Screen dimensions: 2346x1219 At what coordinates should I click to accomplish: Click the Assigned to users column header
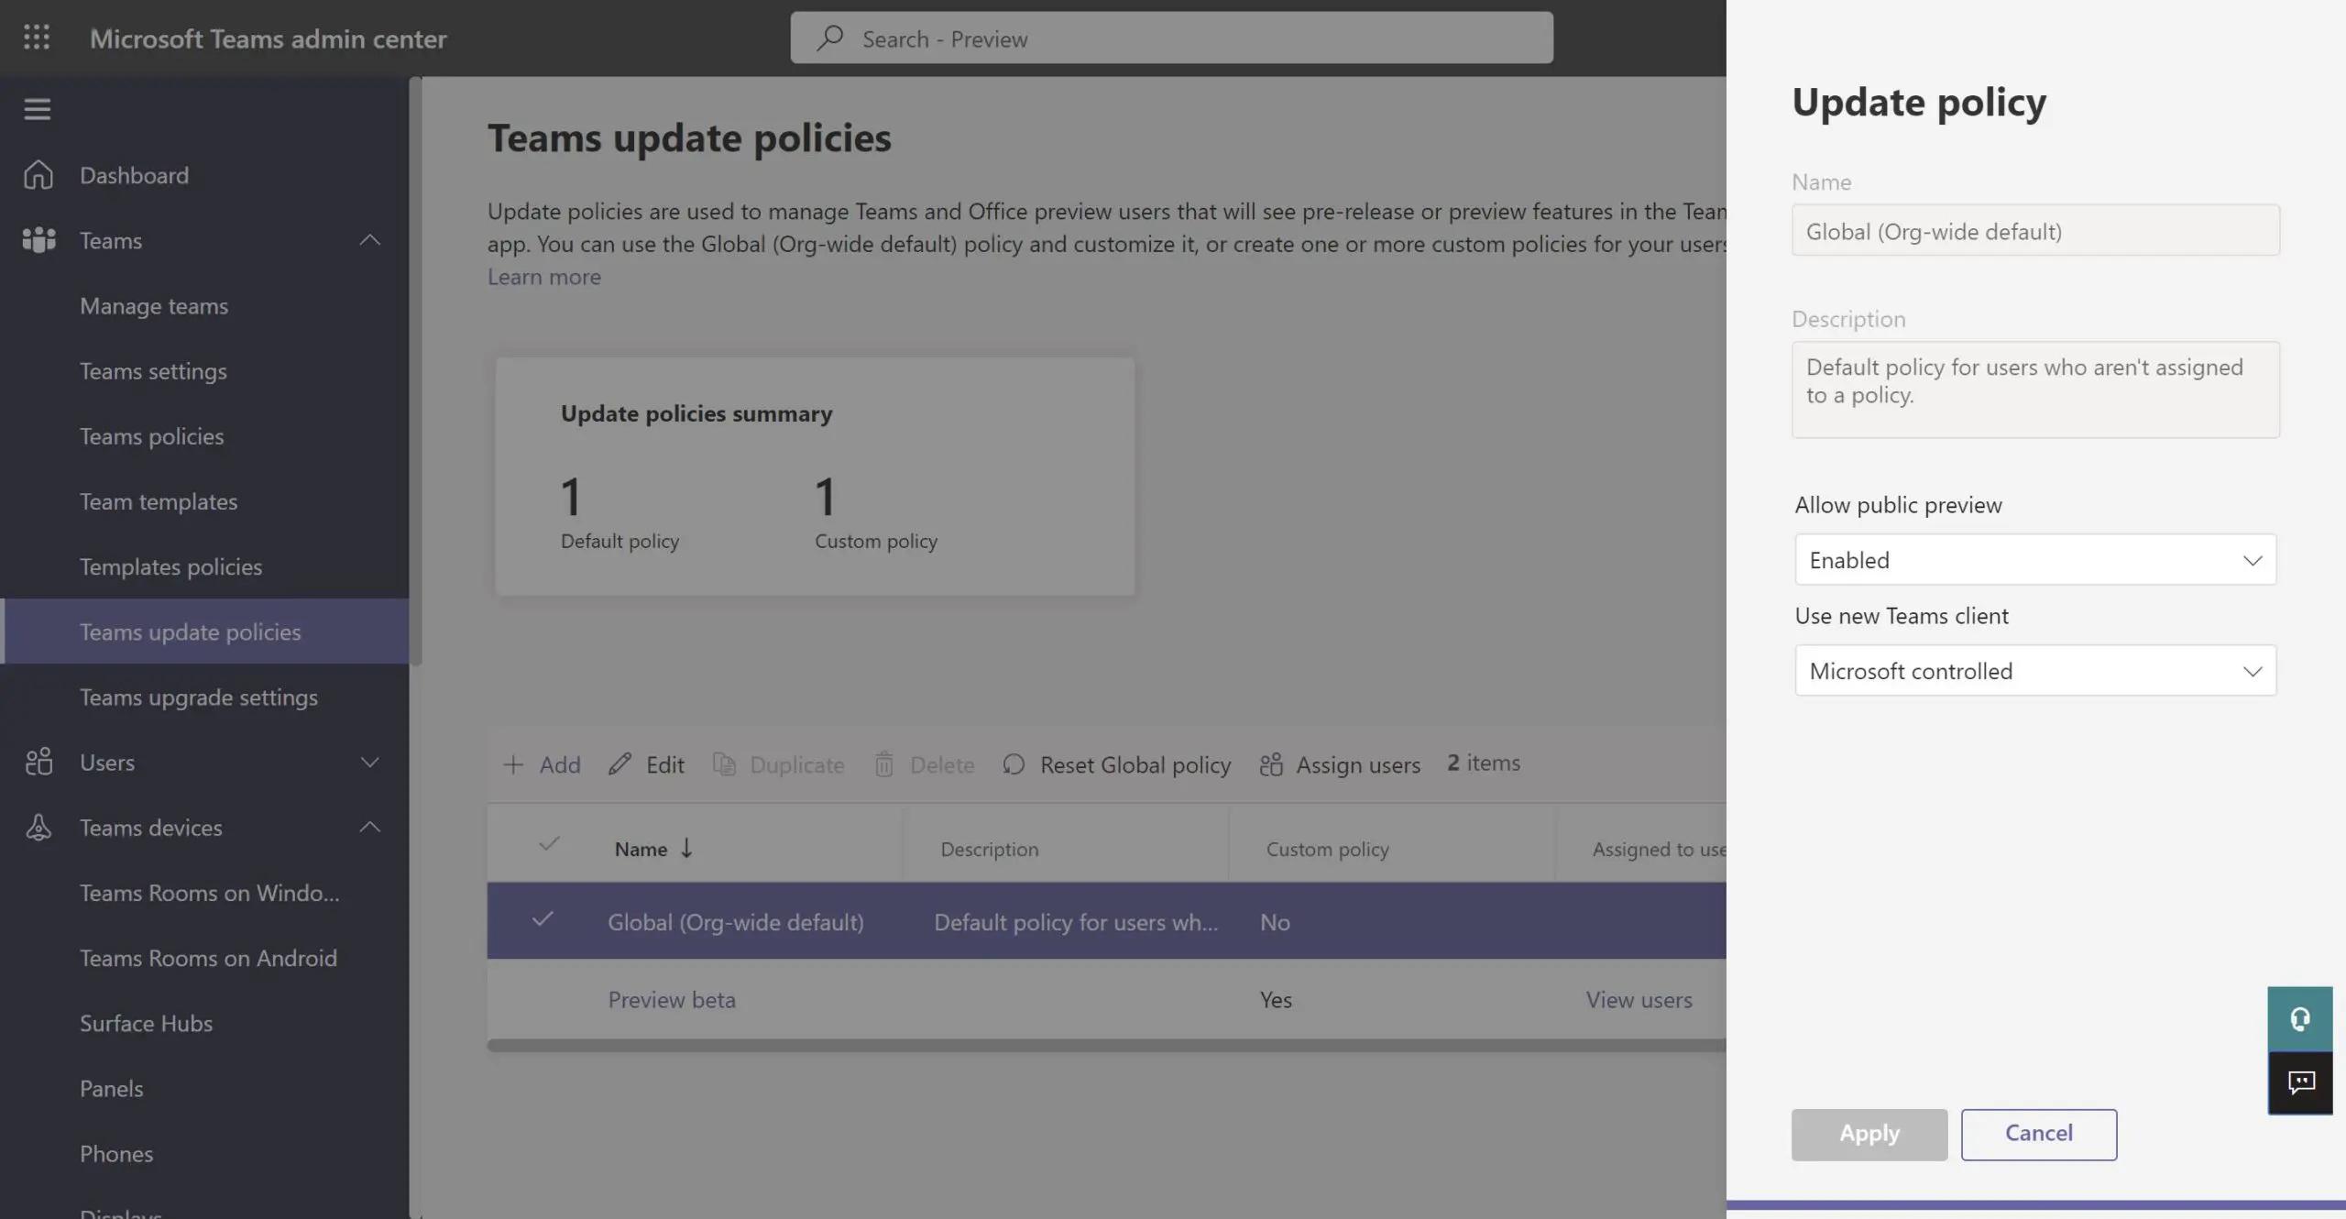coord(1660,849)
